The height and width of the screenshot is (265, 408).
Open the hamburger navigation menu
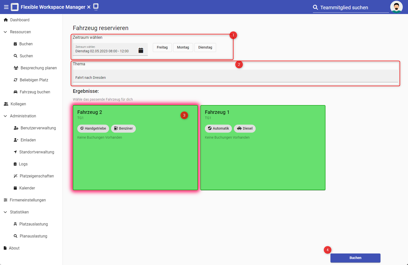tap(6, 7)
